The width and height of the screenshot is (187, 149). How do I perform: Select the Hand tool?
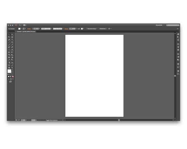tap(9, 68)
